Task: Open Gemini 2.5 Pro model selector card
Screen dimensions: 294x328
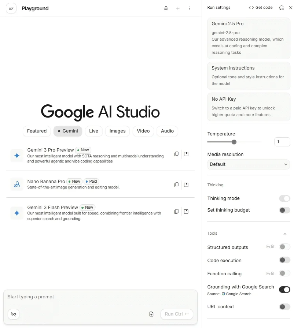Action: pyautogui.click(x=249, y=38)
